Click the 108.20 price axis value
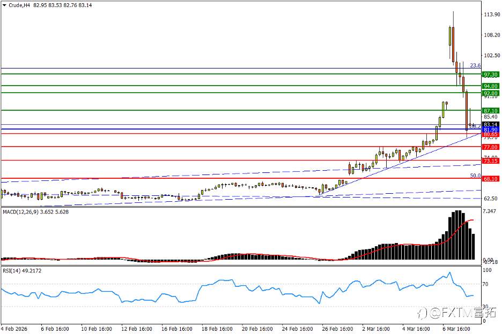 coord(492,35)
